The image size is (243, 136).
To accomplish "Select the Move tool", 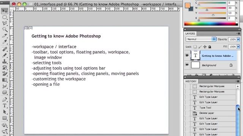I will click(5, 11).
